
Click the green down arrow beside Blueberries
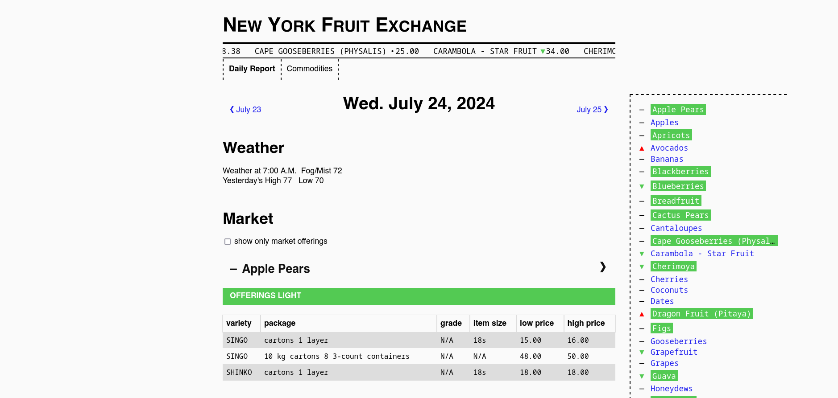[642, 186]
